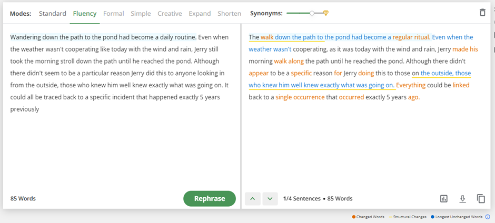Go to previous sentence with up arrow
The width and height of the screenshot is (495, 223).
coord(253,198)
